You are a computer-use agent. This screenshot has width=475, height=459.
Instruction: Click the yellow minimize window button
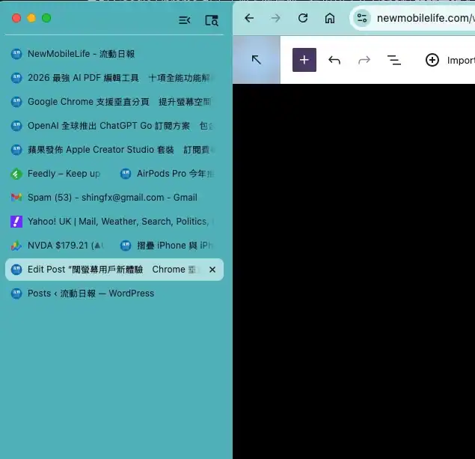click(31, 18)
